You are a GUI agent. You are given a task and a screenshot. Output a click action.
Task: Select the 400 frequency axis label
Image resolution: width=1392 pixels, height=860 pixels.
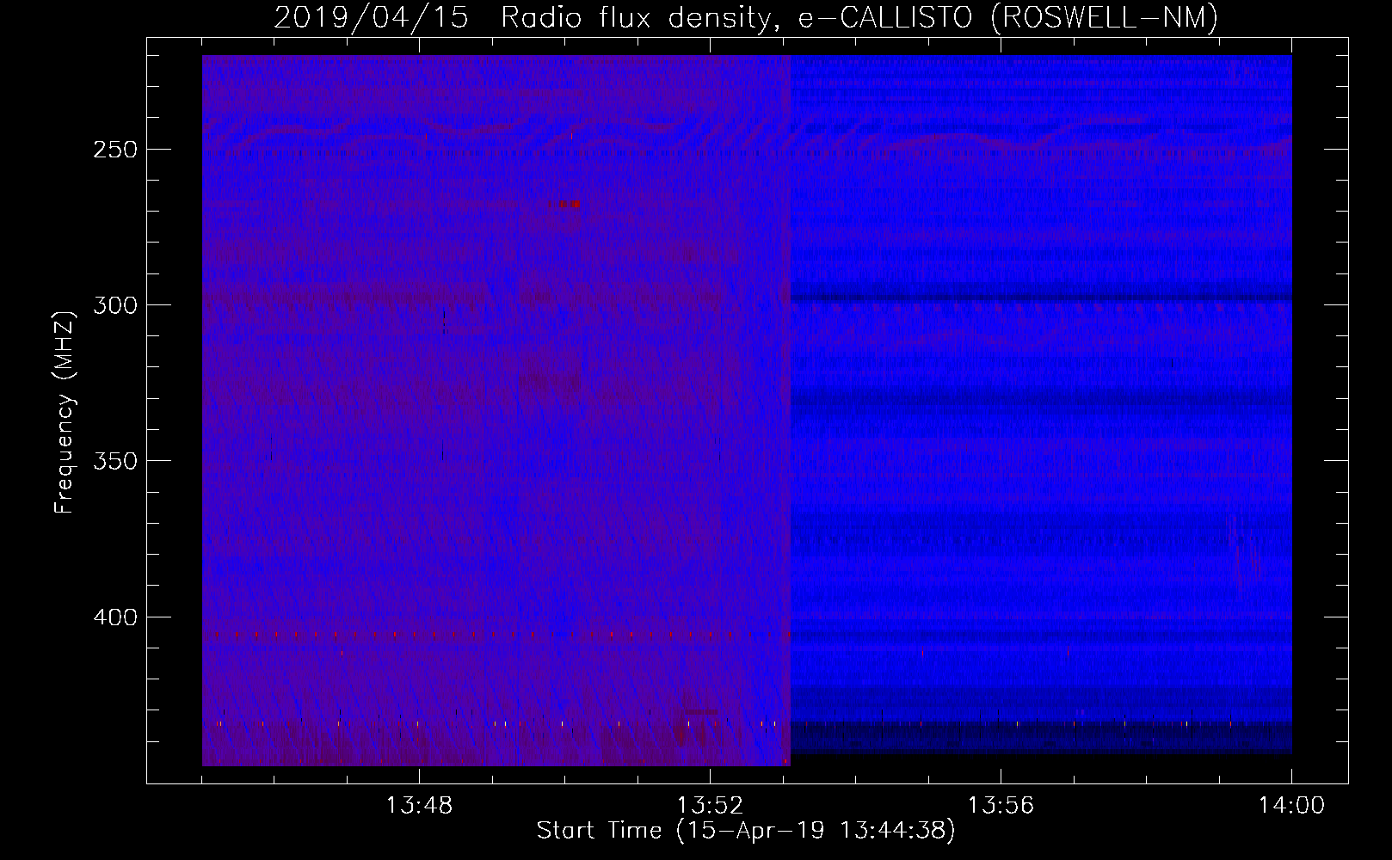tap(114, 617)
